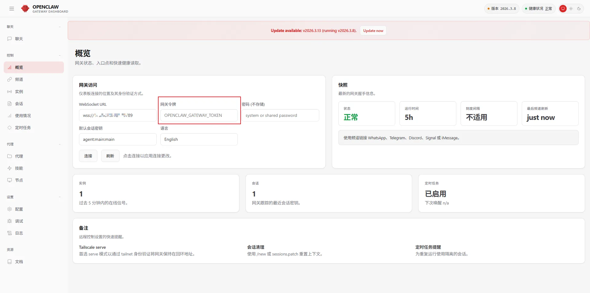Collapse the 代理 sidebar section
This screenshot has width=590, height=293.
point(60,144)
